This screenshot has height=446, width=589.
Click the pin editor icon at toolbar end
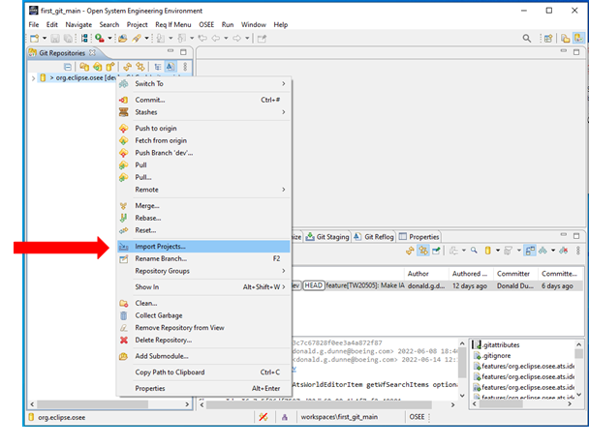click(262, 39)
